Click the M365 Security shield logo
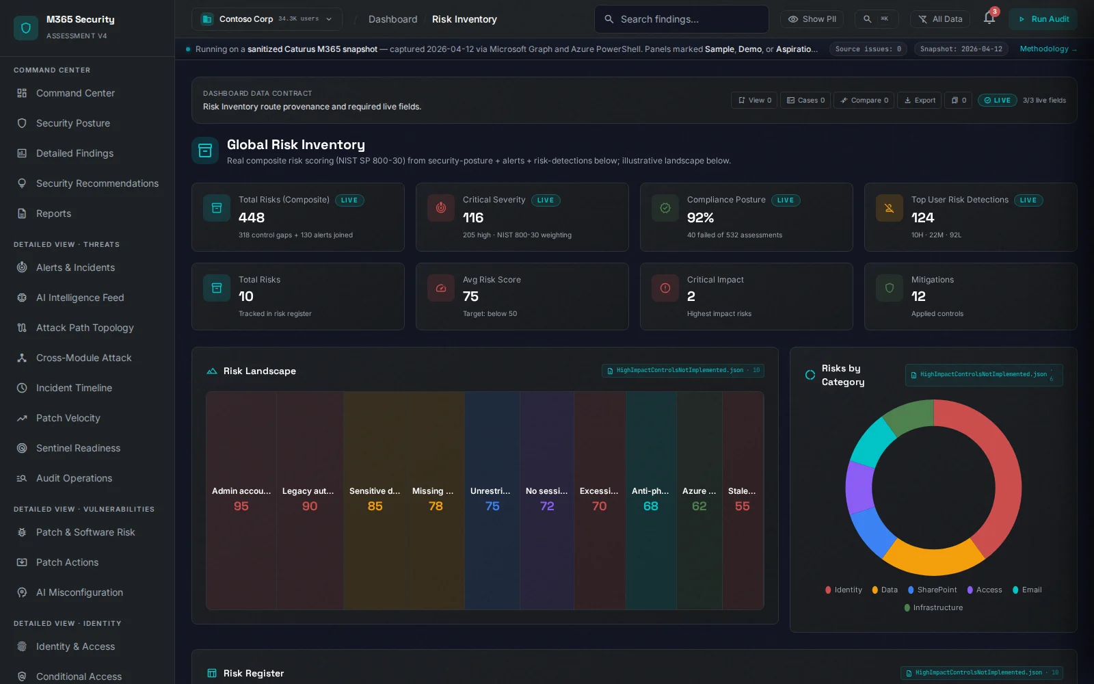 [x=26, y=28]
